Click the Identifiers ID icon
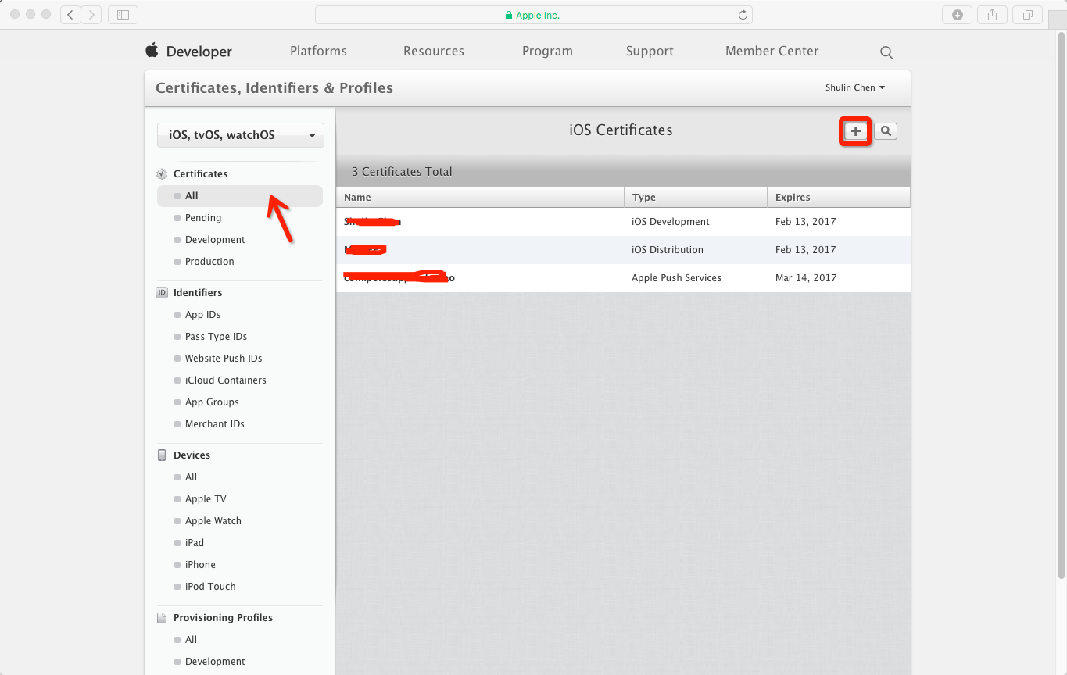The width and height of the screenshot is (1067, 675). point(162,292)
